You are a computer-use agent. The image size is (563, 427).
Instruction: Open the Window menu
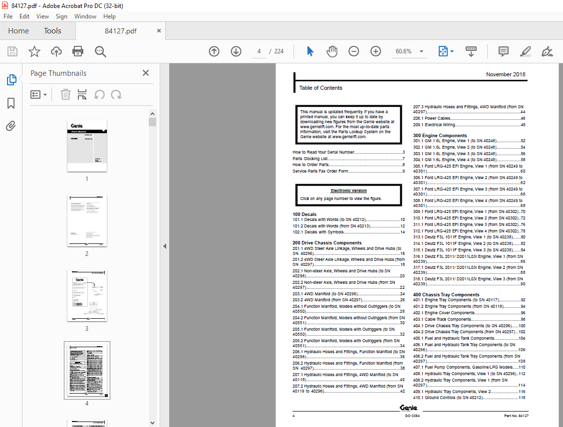tap(85, 16)
